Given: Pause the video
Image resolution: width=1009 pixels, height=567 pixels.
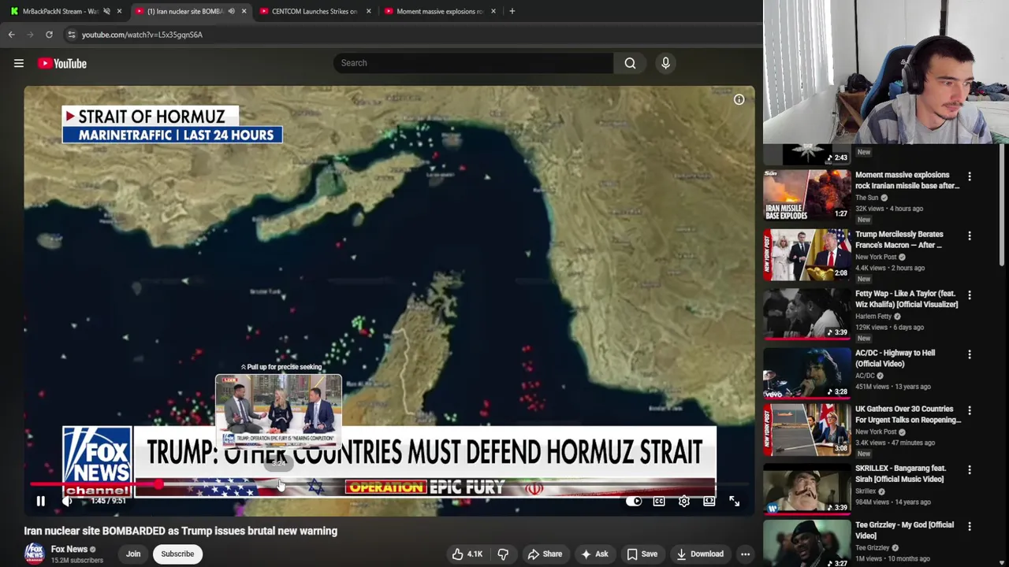Looking at the screenshot, I should tap(41, 501).
